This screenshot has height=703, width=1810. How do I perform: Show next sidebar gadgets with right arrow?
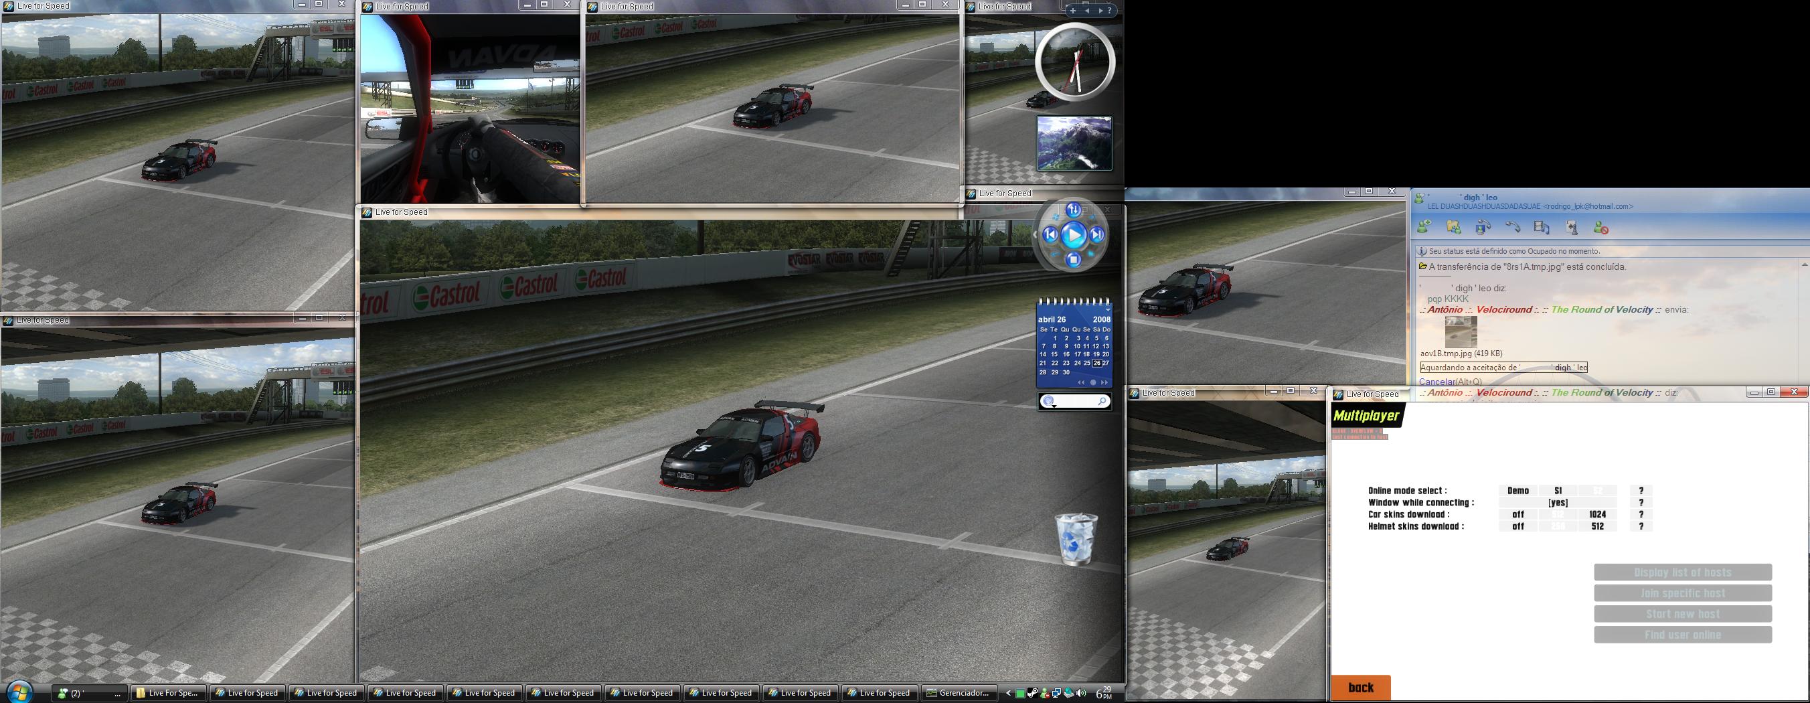[x=1100, y=11]
